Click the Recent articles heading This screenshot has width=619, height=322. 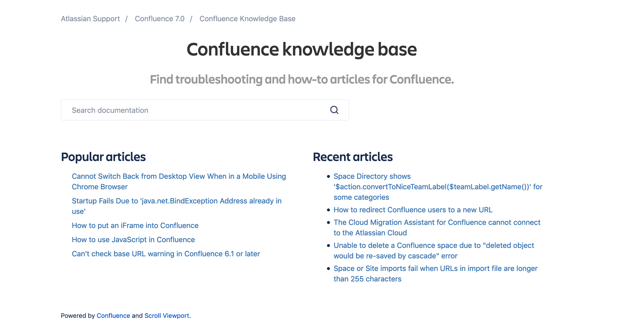[x=353, y=157]
